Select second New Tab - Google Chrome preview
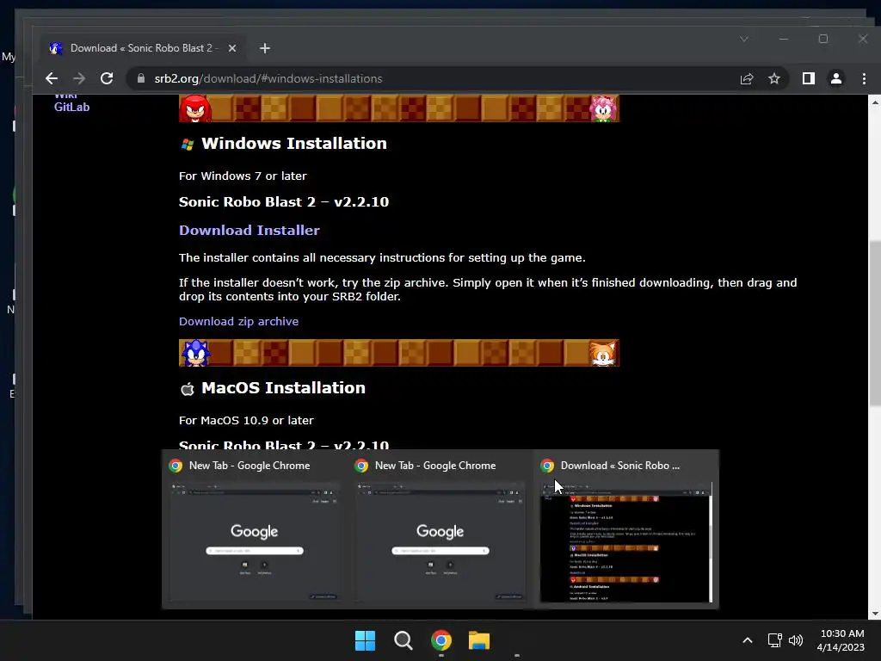Screen dimensions: 881x661 tap(440, 529)
